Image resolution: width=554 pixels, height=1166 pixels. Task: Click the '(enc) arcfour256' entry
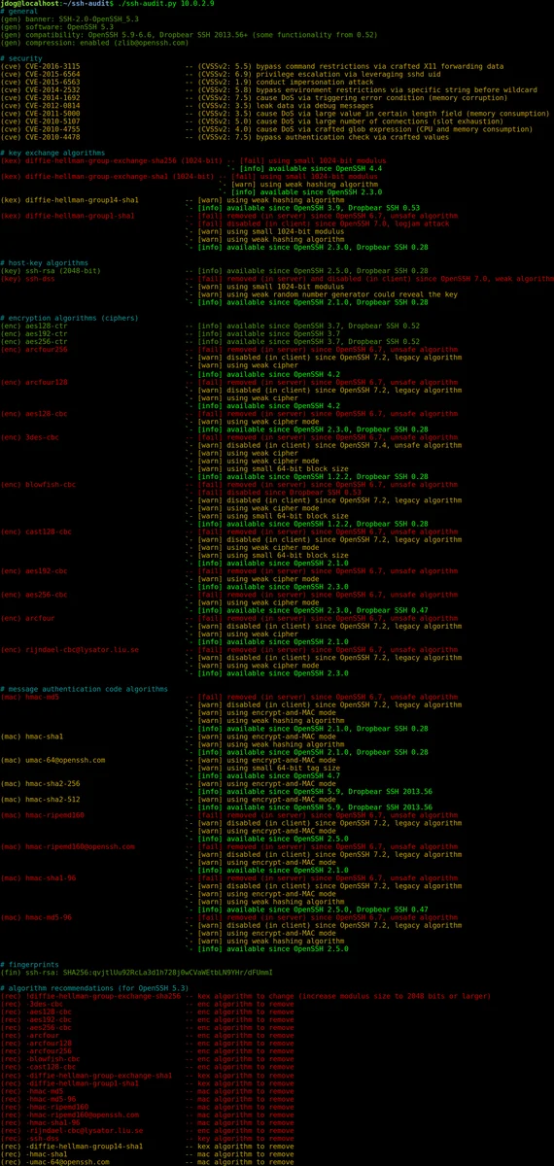[34, 350]
